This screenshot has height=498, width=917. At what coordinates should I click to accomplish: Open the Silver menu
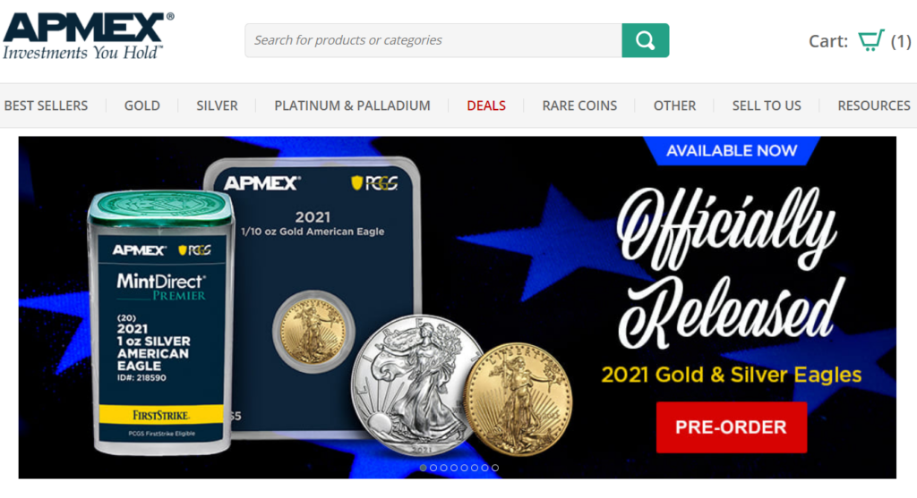[x=217, y=106]
